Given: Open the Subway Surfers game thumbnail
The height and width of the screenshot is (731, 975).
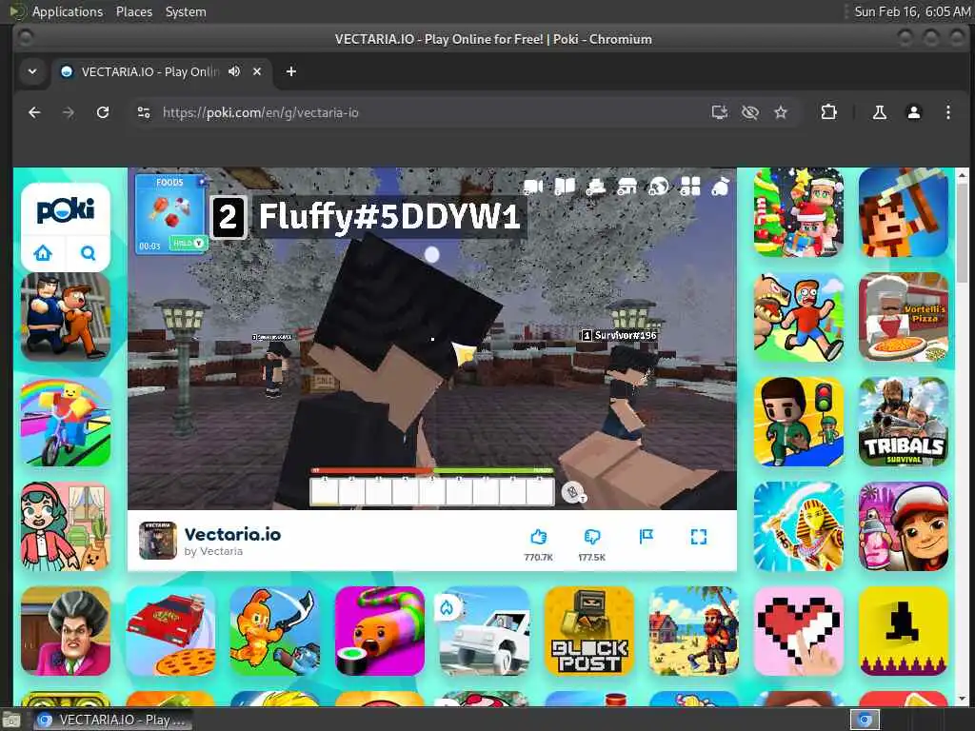Looking at the screenshot, I should [903, 526].
